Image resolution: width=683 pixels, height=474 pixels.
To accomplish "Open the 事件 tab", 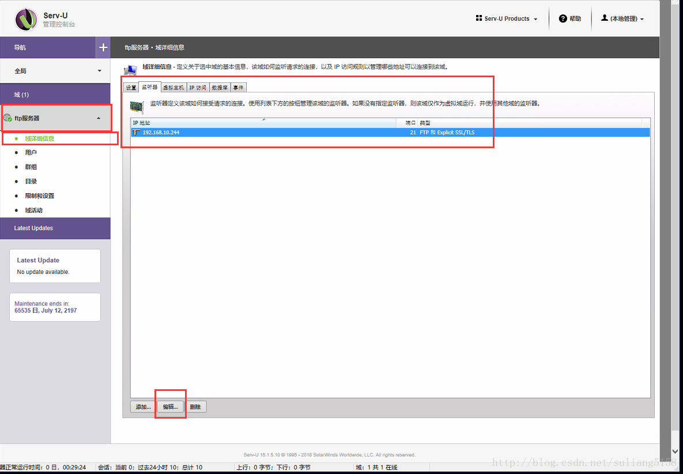I will [238, 88].
